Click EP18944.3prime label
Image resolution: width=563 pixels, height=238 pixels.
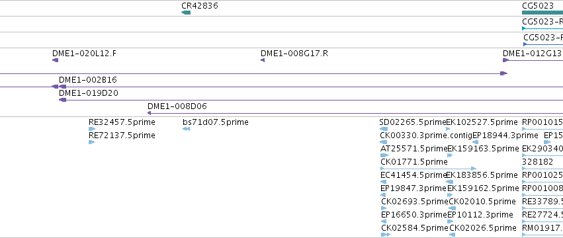tap(505, 136)
